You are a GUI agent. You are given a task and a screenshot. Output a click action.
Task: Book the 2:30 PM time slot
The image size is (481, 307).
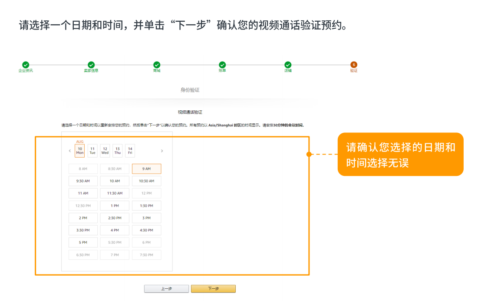(x=115, y=218)
